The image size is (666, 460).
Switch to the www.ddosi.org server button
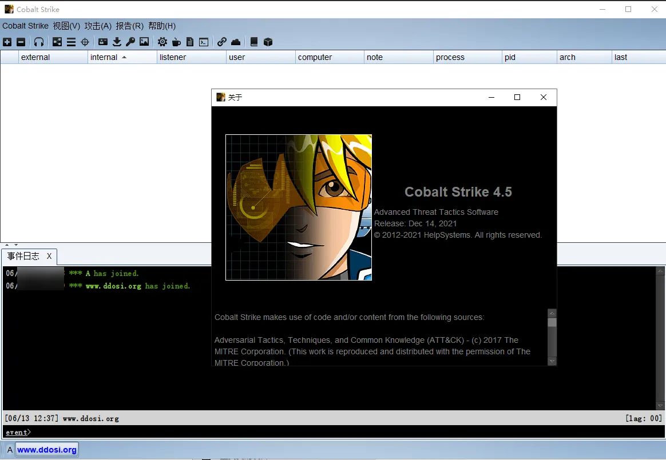[x=47, y=450]
